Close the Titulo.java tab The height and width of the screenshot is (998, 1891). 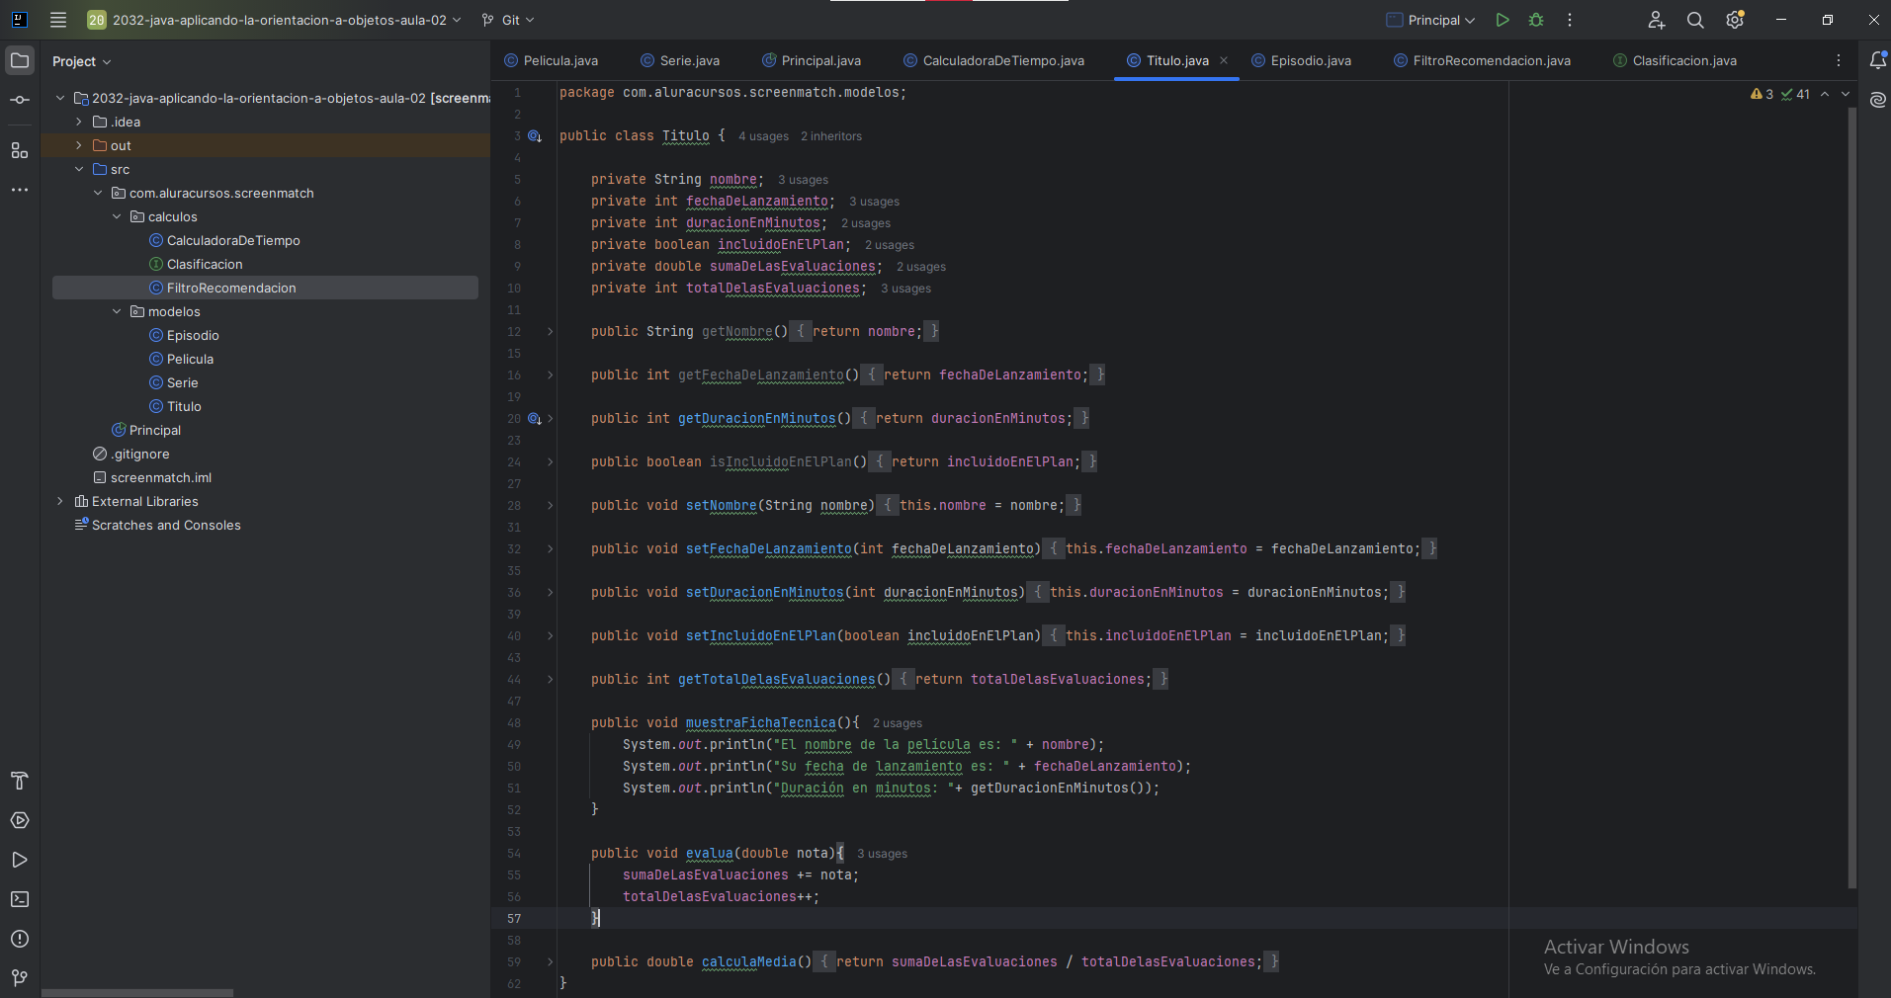[x=1224, y=60]
